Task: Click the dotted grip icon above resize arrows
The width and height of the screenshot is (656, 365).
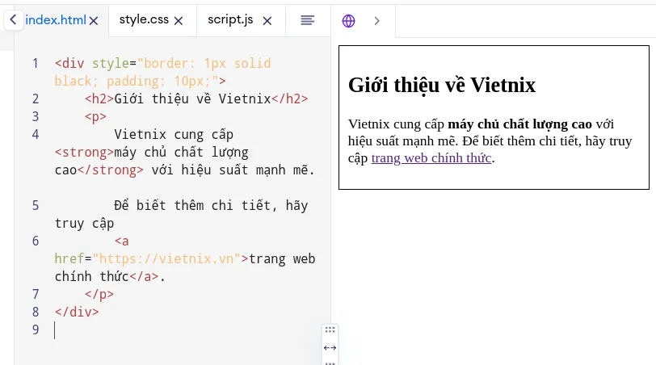Action: tap(330, 329)
